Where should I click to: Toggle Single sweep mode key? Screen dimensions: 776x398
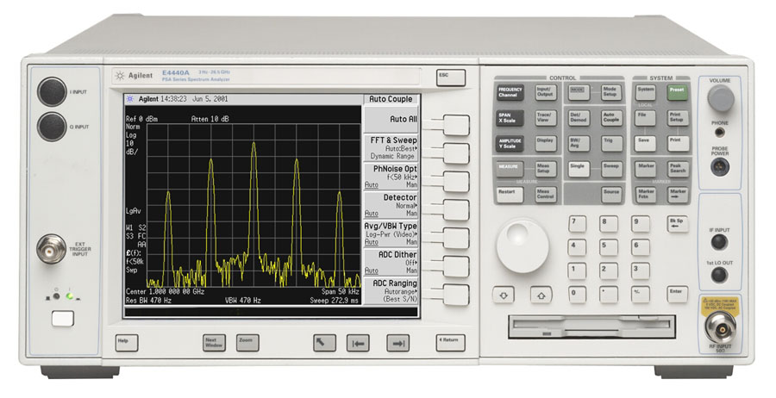[x=578, y=167]
